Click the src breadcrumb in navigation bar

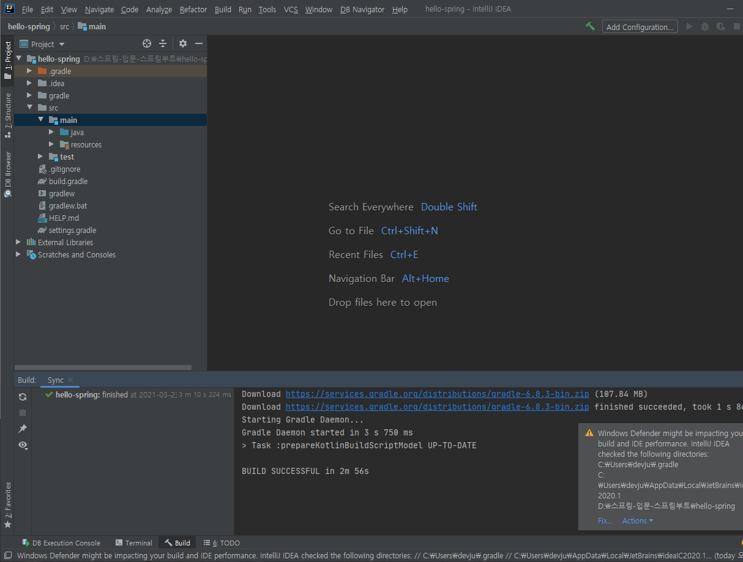64,26
